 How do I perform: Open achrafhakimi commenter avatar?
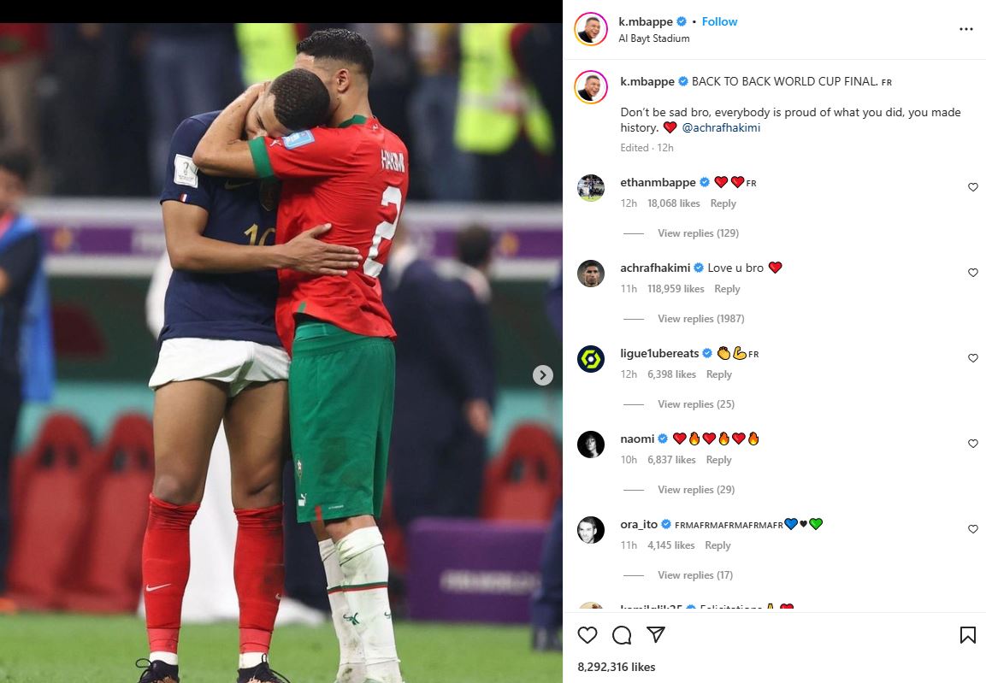[590, 274]
